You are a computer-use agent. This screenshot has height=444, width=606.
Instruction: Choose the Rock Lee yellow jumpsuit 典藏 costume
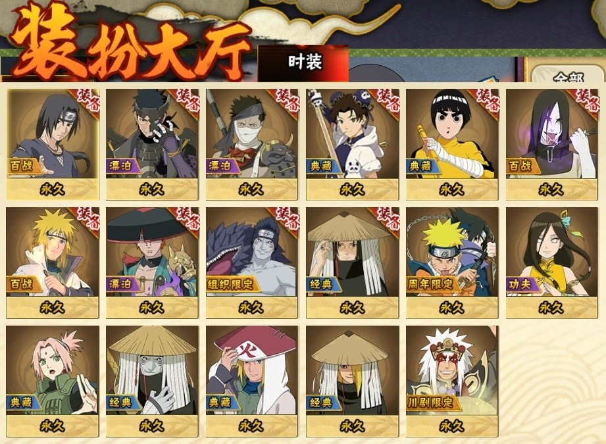452,144
